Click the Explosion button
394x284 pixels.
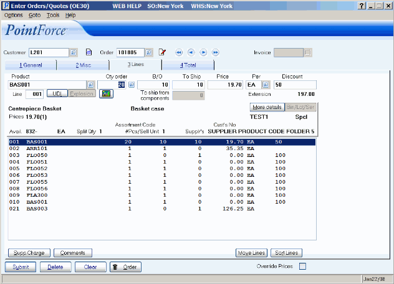(x=82, y=93)
